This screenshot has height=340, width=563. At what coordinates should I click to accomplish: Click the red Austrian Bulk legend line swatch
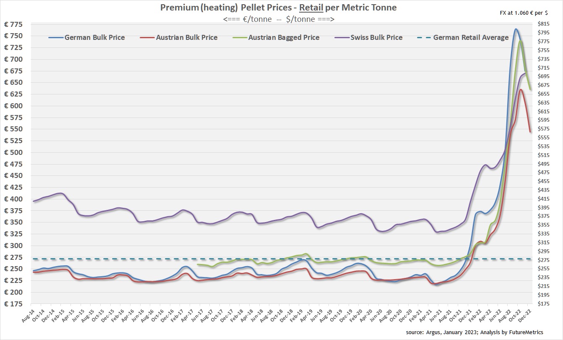pos(147,37)
